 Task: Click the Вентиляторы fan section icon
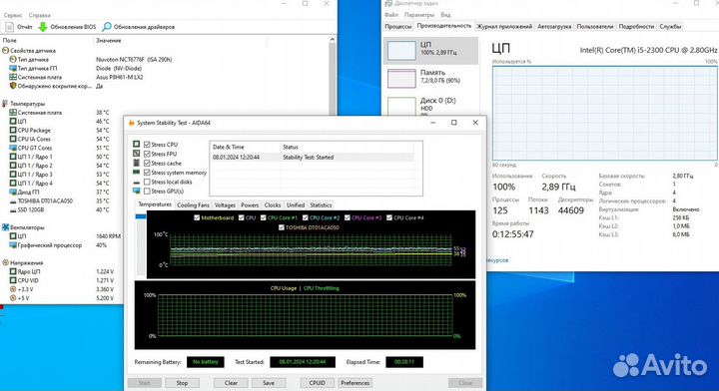6,227
